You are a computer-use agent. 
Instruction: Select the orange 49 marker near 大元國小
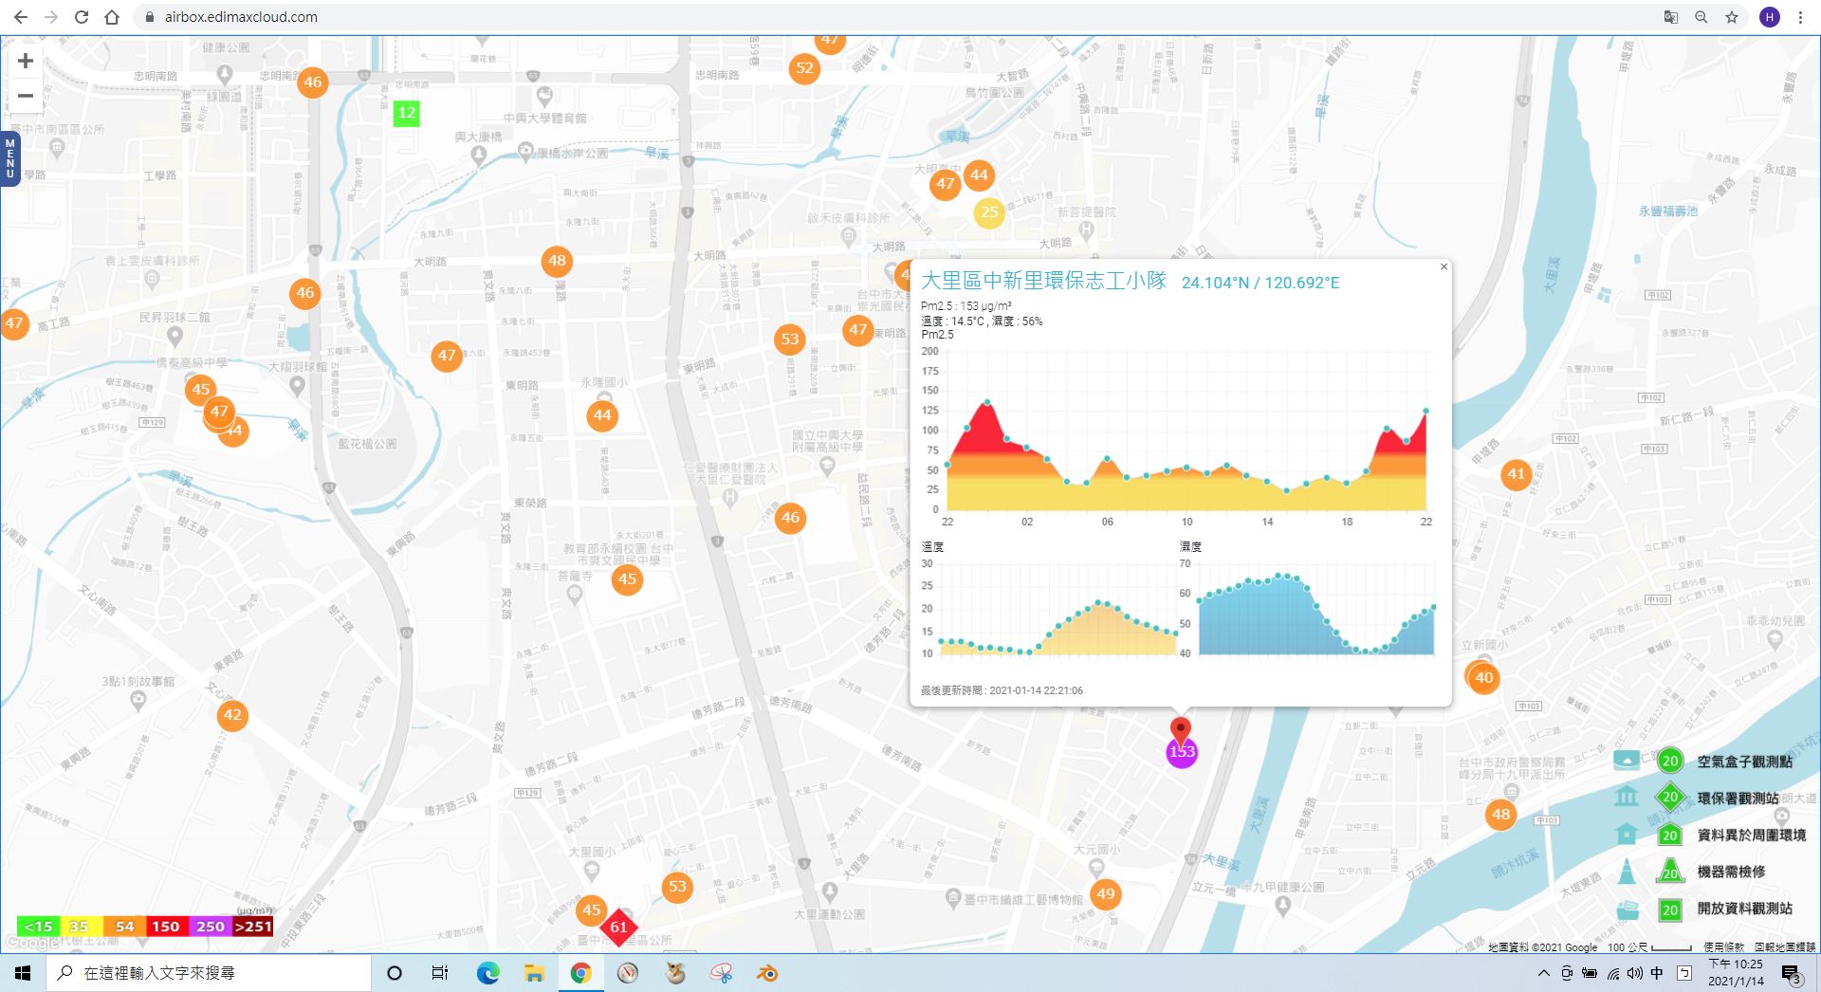tap(1106, 893)
